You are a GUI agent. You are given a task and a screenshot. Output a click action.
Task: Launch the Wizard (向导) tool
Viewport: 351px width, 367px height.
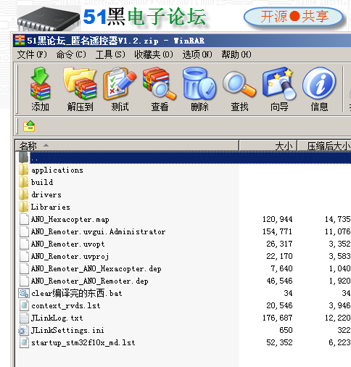click(x=279, y=83)
